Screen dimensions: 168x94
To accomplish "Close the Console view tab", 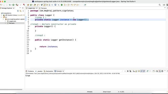I will [x=63, y=71].
